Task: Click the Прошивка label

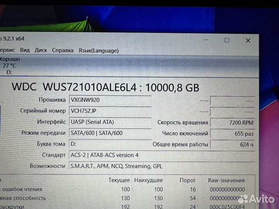Action: [x=52, y=100]
